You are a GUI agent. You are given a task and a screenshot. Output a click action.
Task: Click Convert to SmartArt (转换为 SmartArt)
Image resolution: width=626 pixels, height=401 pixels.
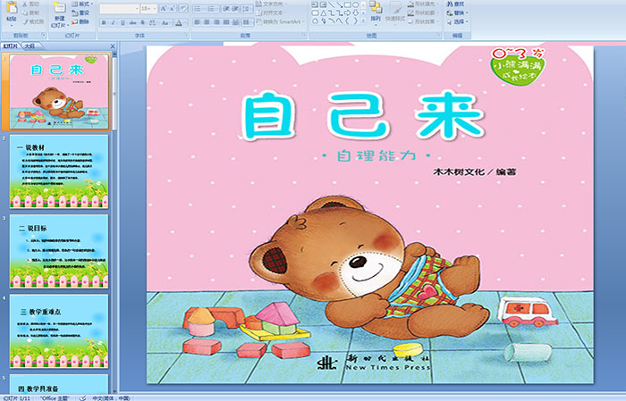281,21
